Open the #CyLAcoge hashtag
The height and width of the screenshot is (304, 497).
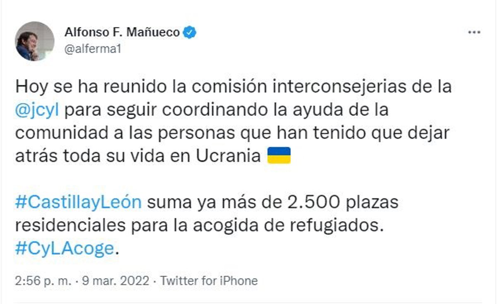64,249
